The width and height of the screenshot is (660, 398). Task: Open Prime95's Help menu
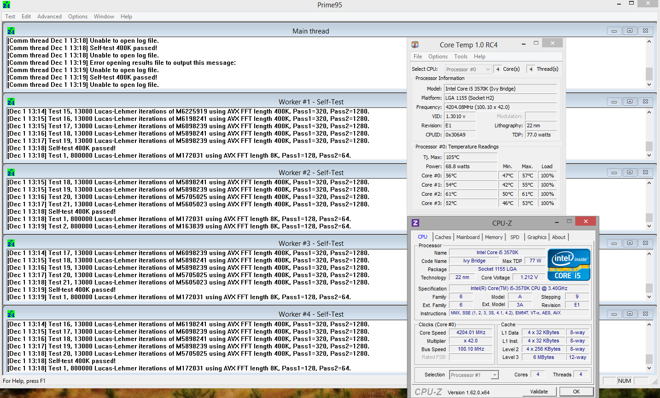coord(126,17)
